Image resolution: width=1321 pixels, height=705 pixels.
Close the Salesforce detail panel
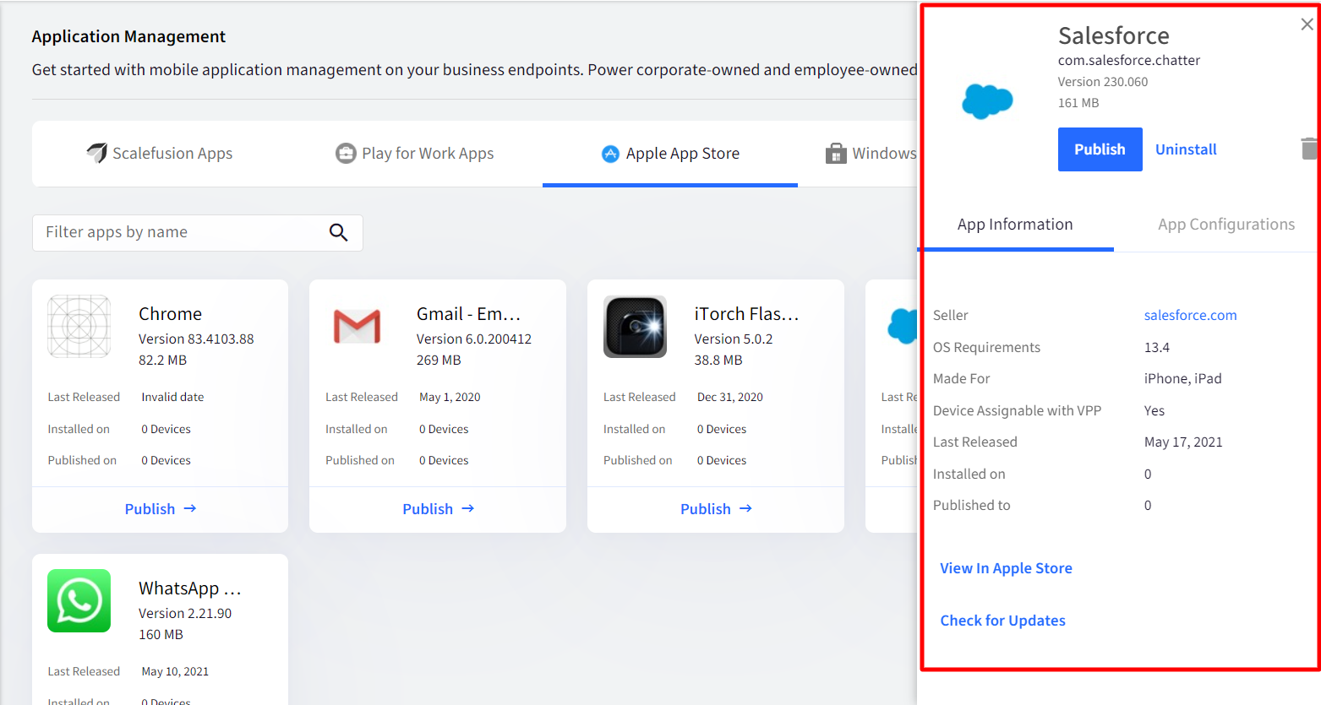click(1307, 24)
